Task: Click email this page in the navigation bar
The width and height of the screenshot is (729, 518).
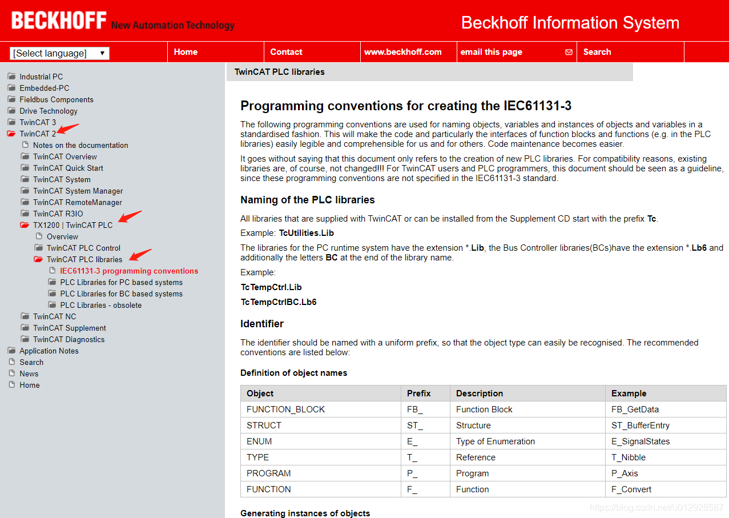Action: pyautogui.click(x=492, y=52)
